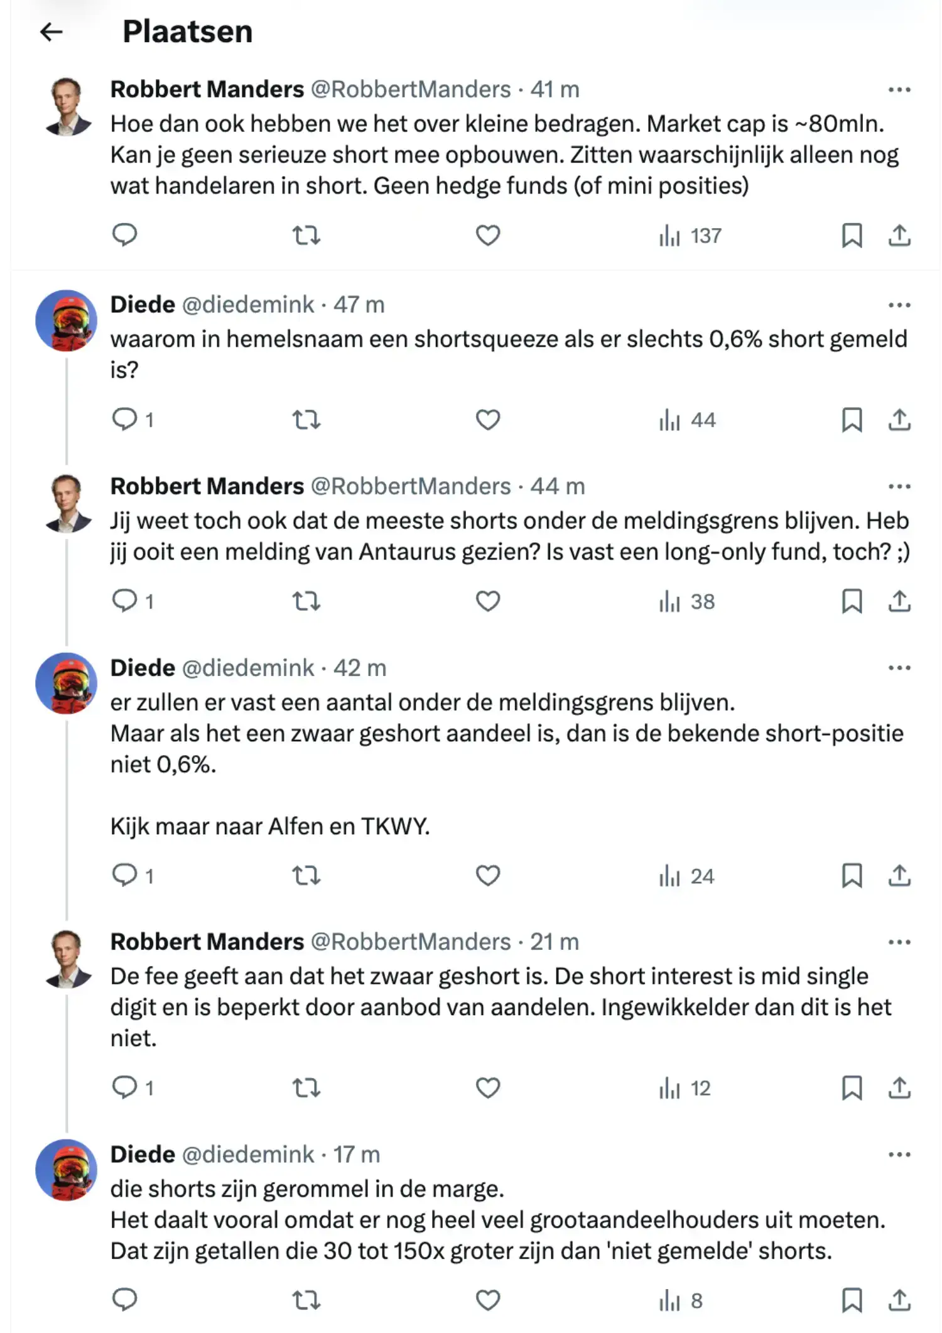Open Robbert Manders' name on the 44 m post
The width and height of the screenshot is (942, 1333).
pyautogui.click(x=207, y=486)
